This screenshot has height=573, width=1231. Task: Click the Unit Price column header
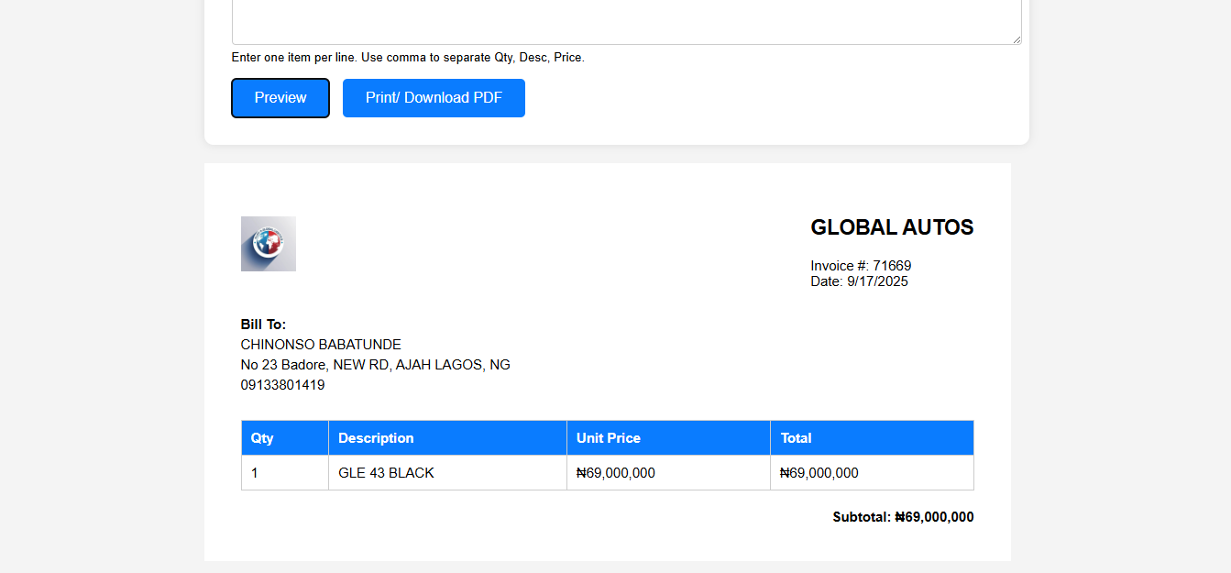[609, 438]
